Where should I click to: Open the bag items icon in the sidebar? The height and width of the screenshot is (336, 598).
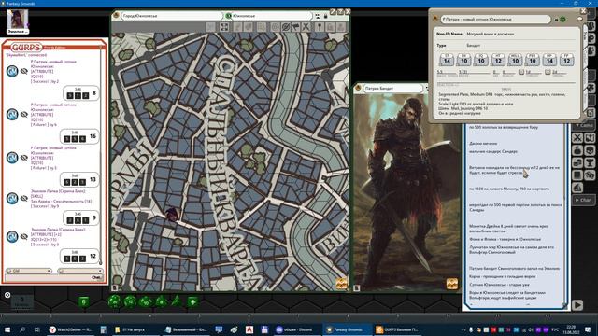point(577,150)
